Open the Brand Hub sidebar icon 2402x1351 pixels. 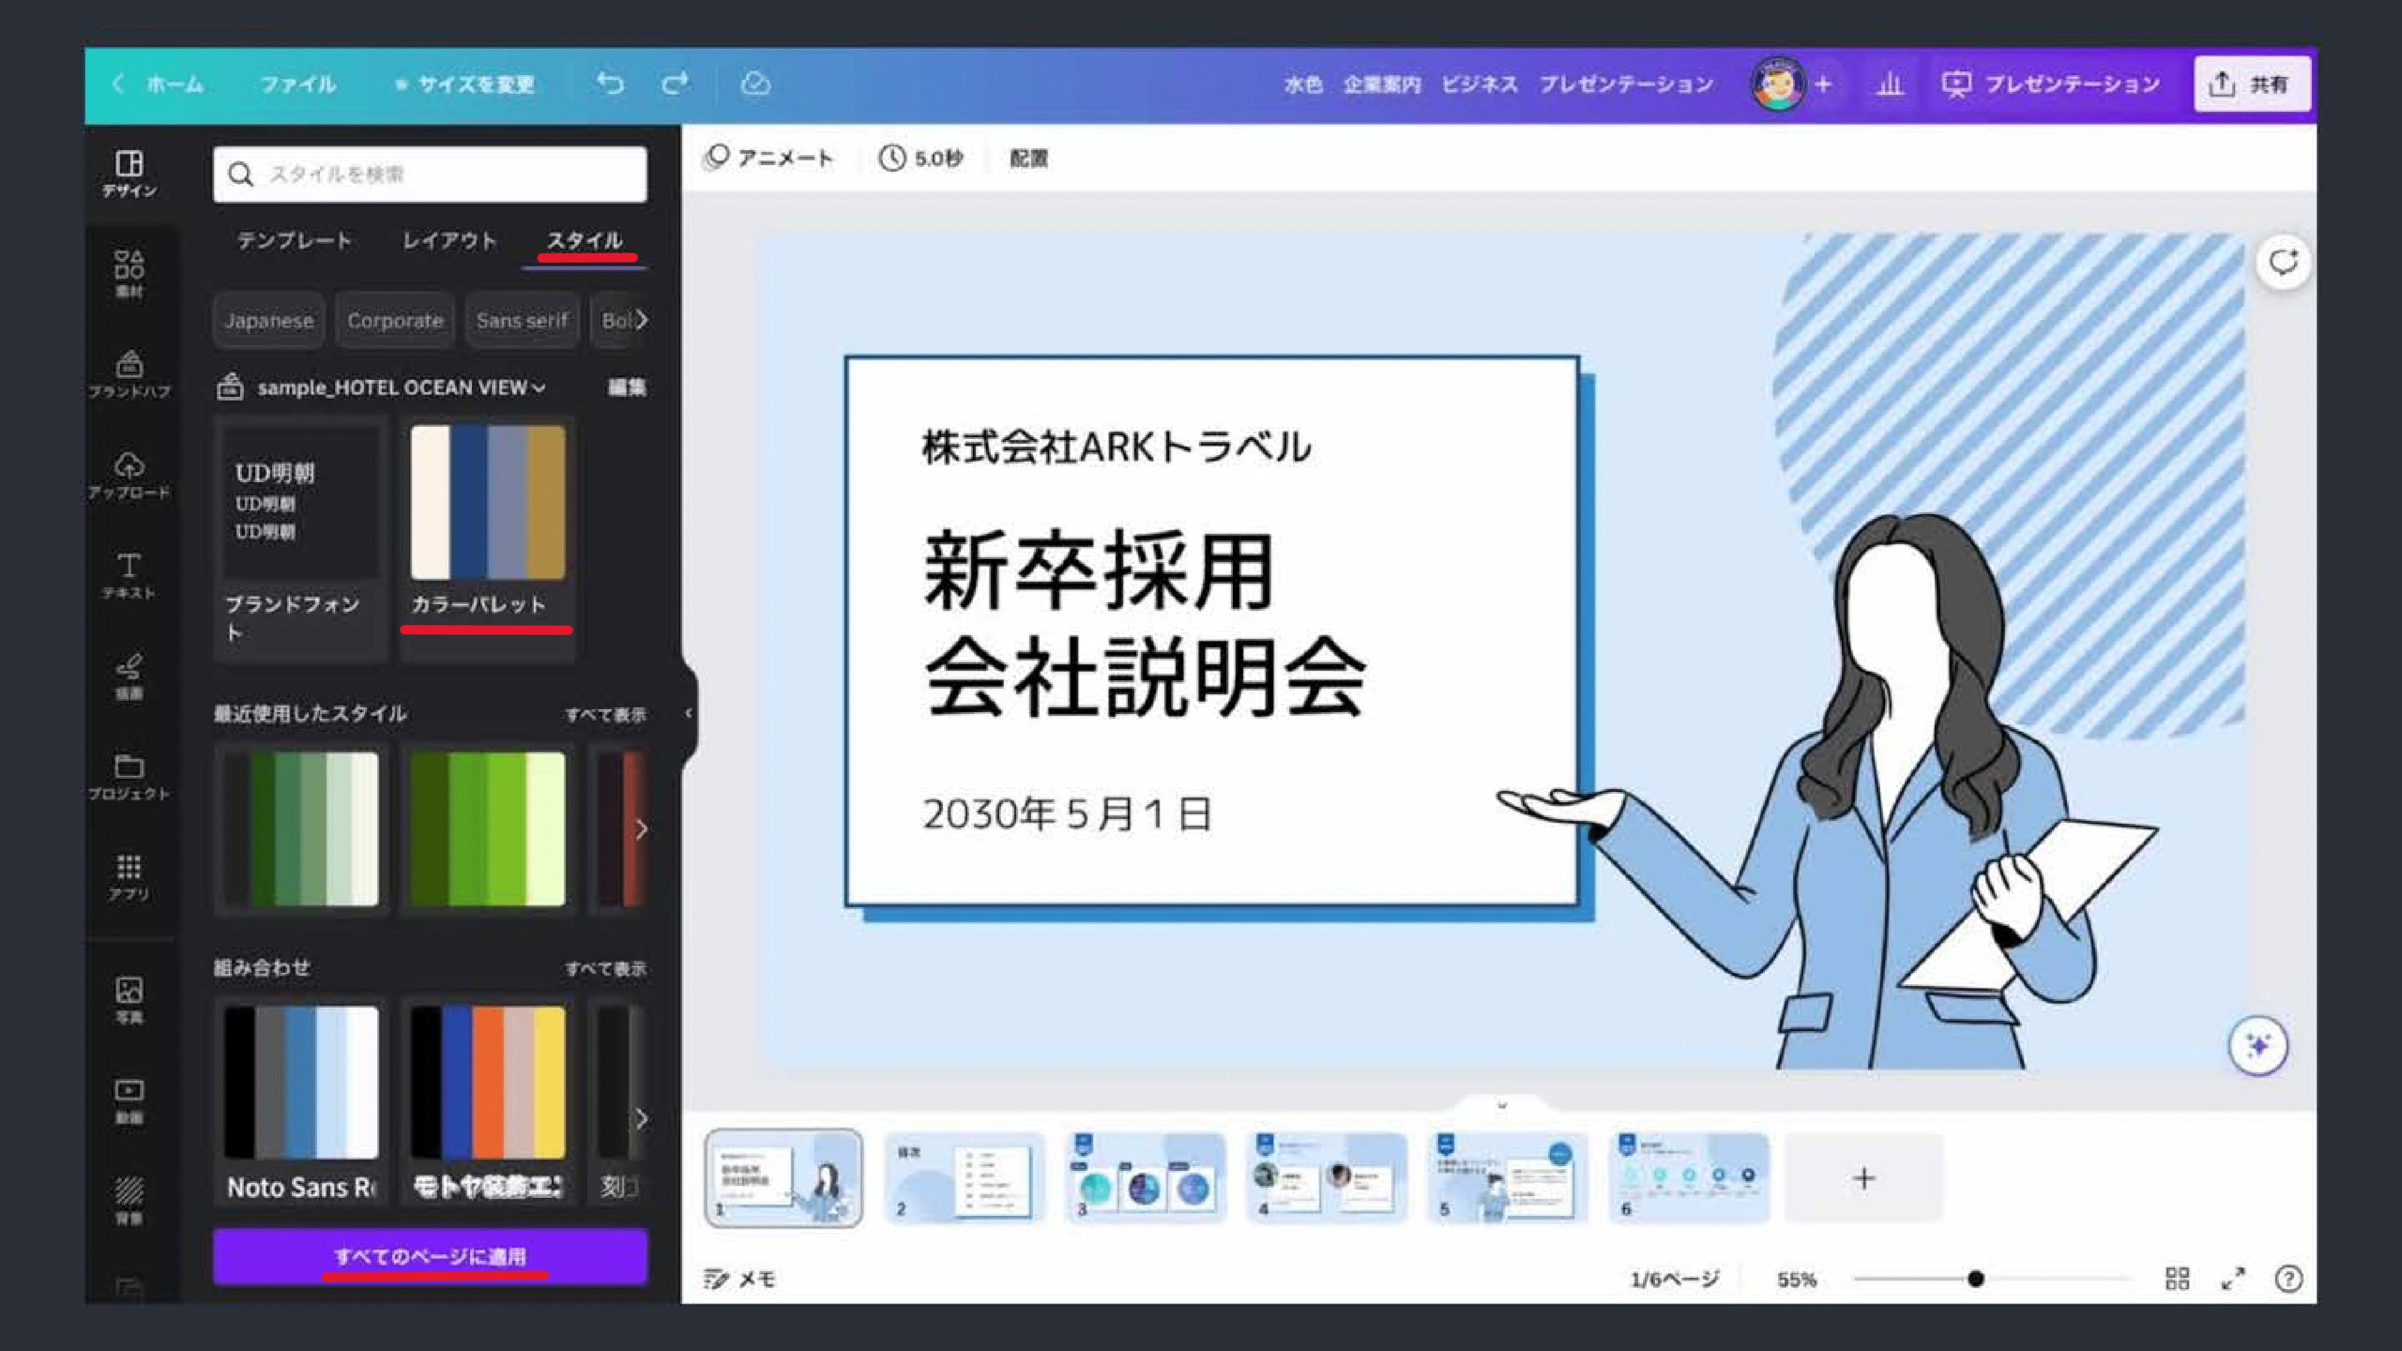129,374
